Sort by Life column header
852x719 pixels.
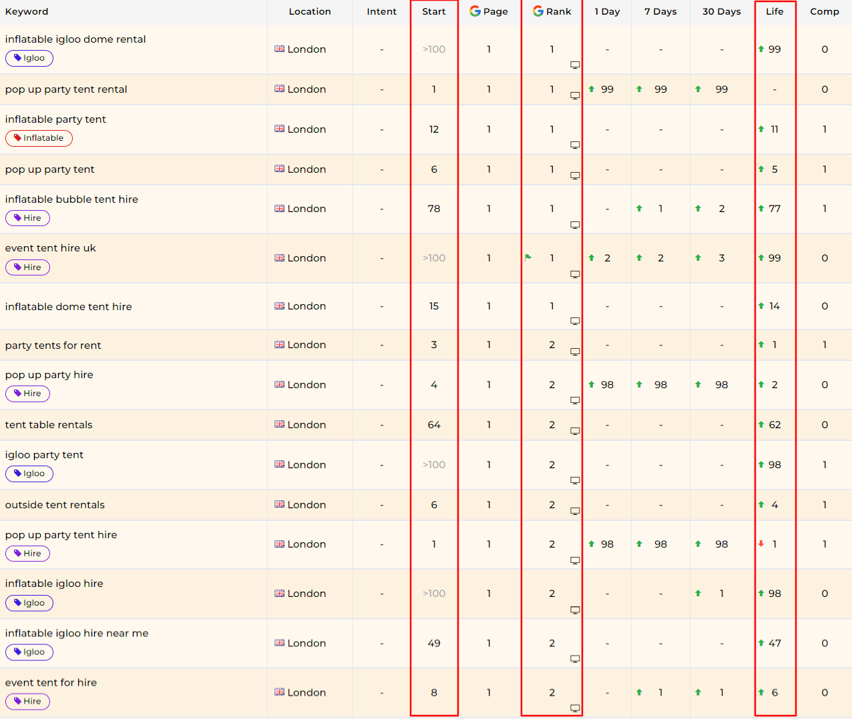click(x=775, y=11)
